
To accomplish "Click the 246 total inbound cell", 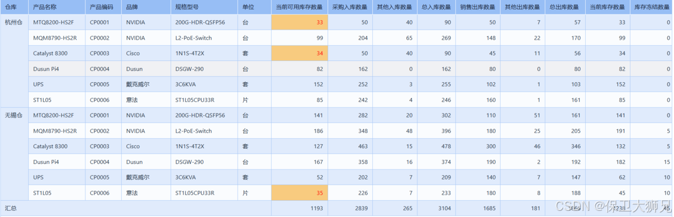I will pos(436,100).
